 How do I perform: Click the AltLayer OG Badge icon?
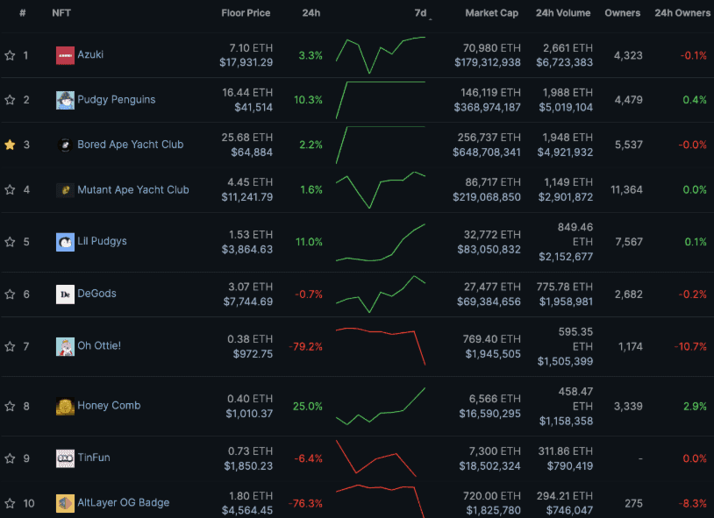[x=65, y=503]
